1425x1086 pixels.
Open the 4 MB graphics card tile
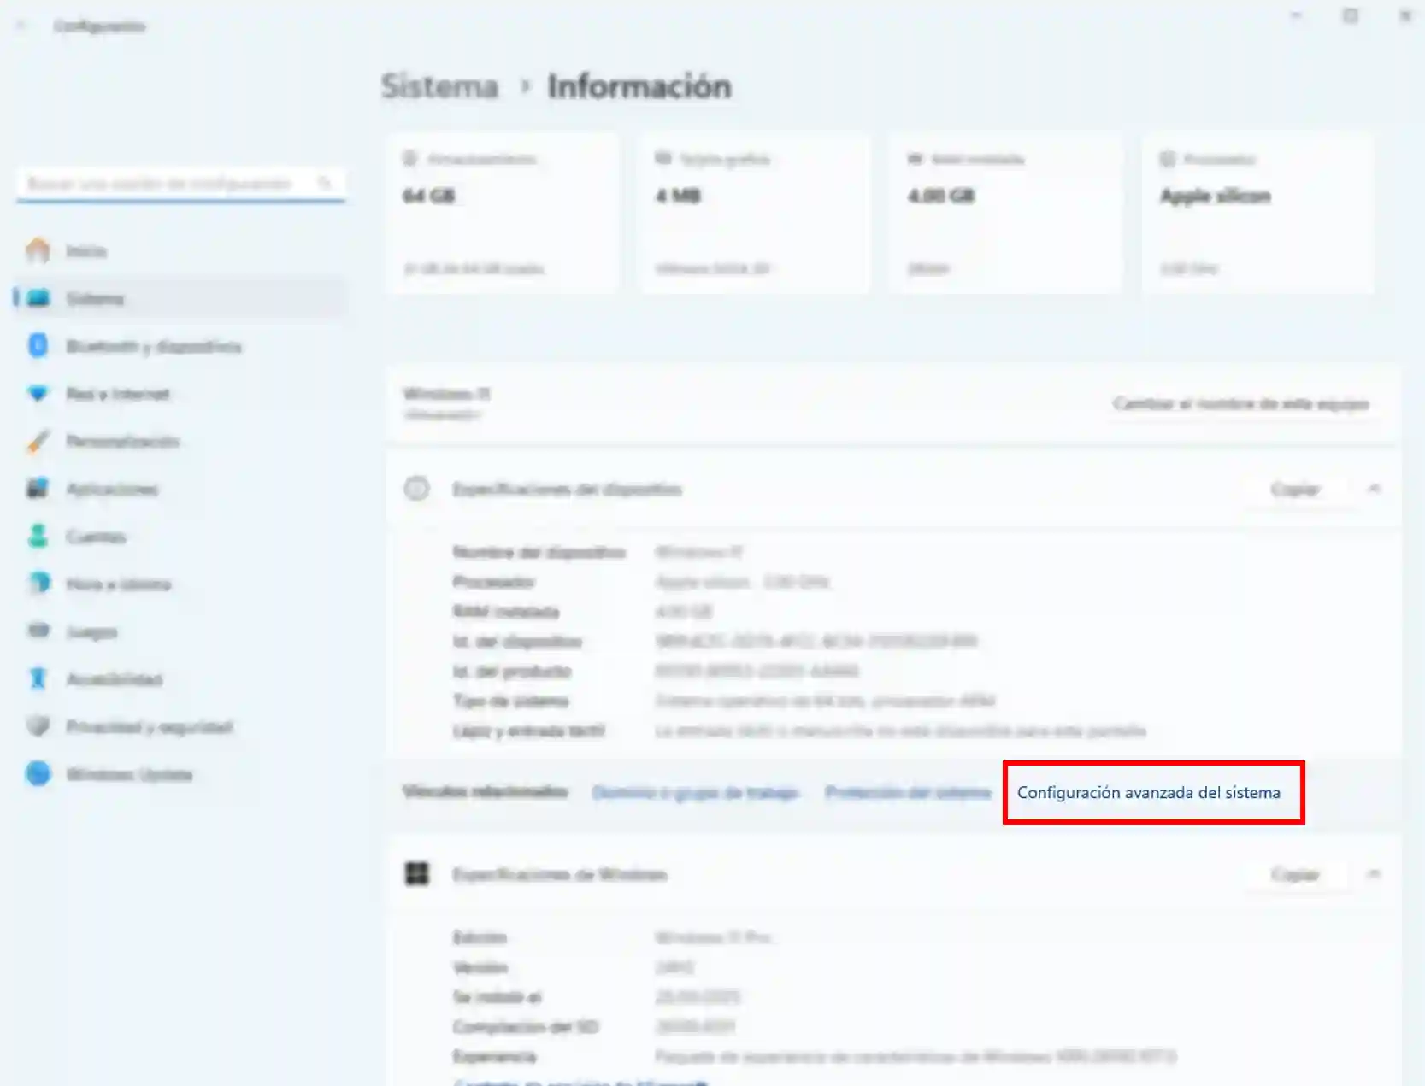(x=755, y=213)
